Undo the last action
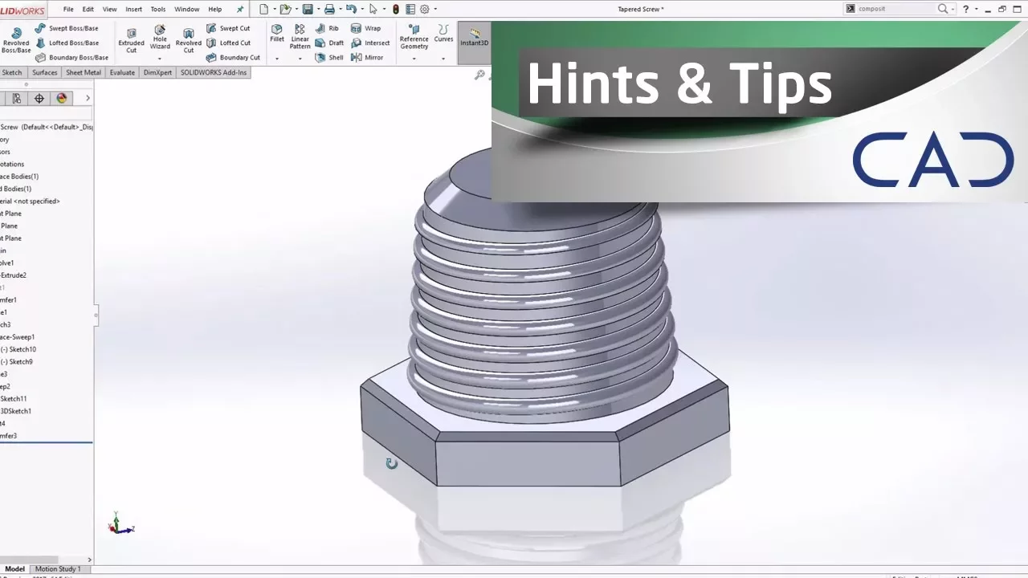The width and height of the screenshot is (1028, 578). (x=350, y=9)
